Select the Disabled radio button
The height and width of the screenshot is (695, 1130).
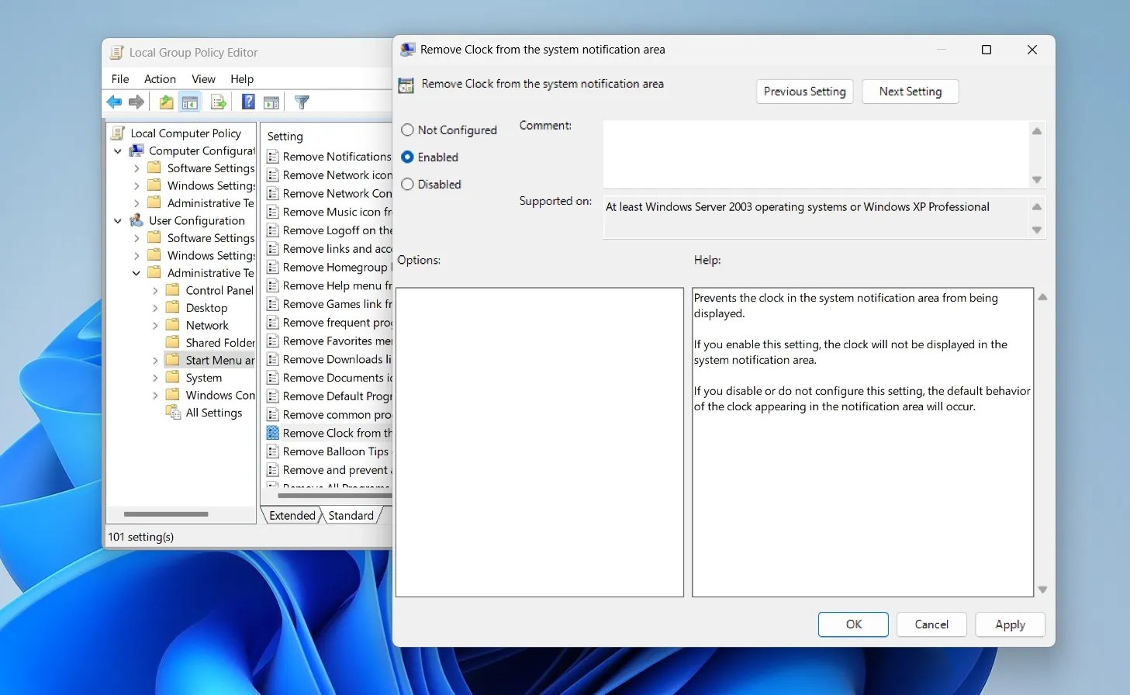[x=407, y=184]
